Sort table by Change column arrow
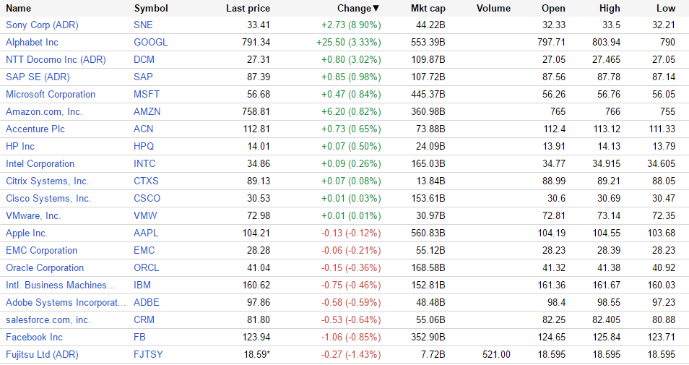The width and height of the screenshot is (689, 365). 376,9
